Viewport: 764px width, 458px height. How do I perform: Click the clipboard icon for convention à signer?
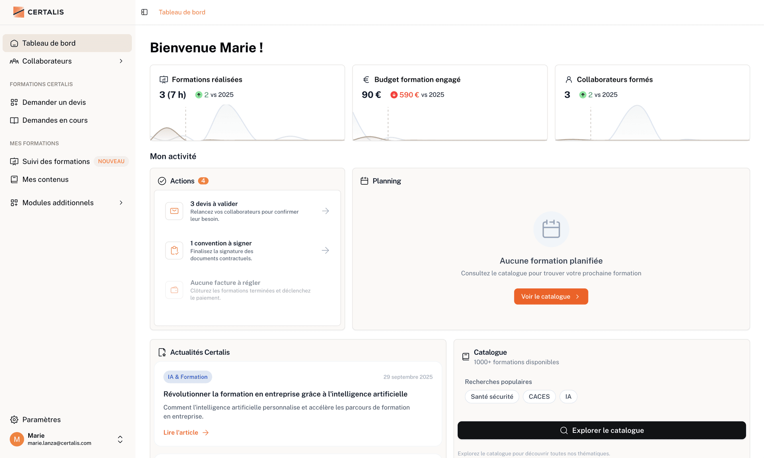point(174,250)
